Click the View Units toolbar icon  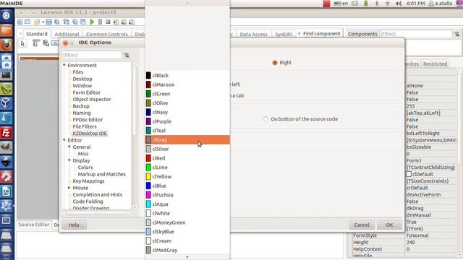tap(75, 22)
